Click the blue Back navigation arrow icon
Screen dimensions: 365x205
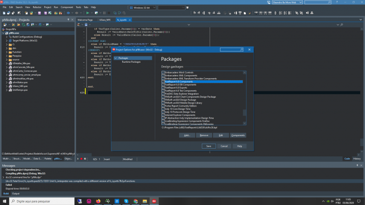click(x=68, y=13)
